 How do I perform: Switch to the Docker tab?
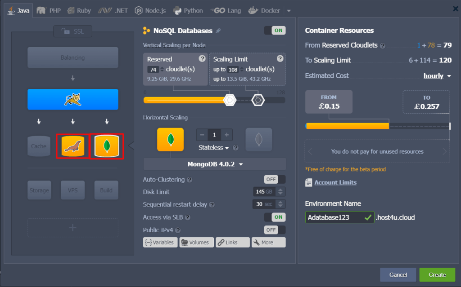pos(264,11)
